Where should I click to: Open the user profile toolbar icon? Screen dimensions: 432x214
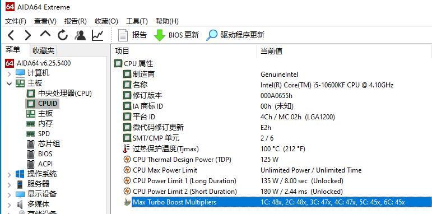pyautogui.click(x=80, y=35)
